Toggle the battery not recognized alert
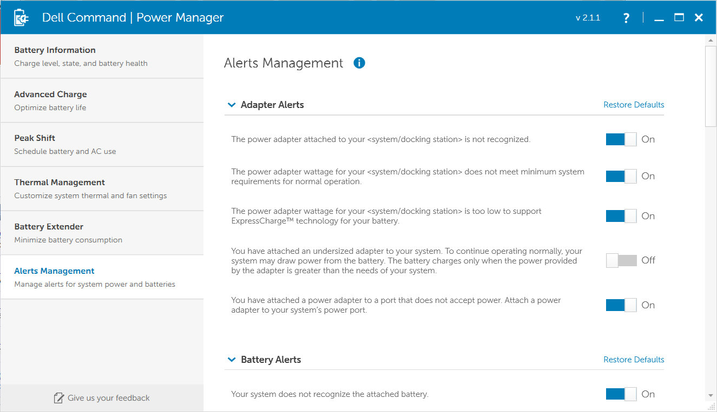The width and height of the screenshot is (717, 412). click(621, 394)
